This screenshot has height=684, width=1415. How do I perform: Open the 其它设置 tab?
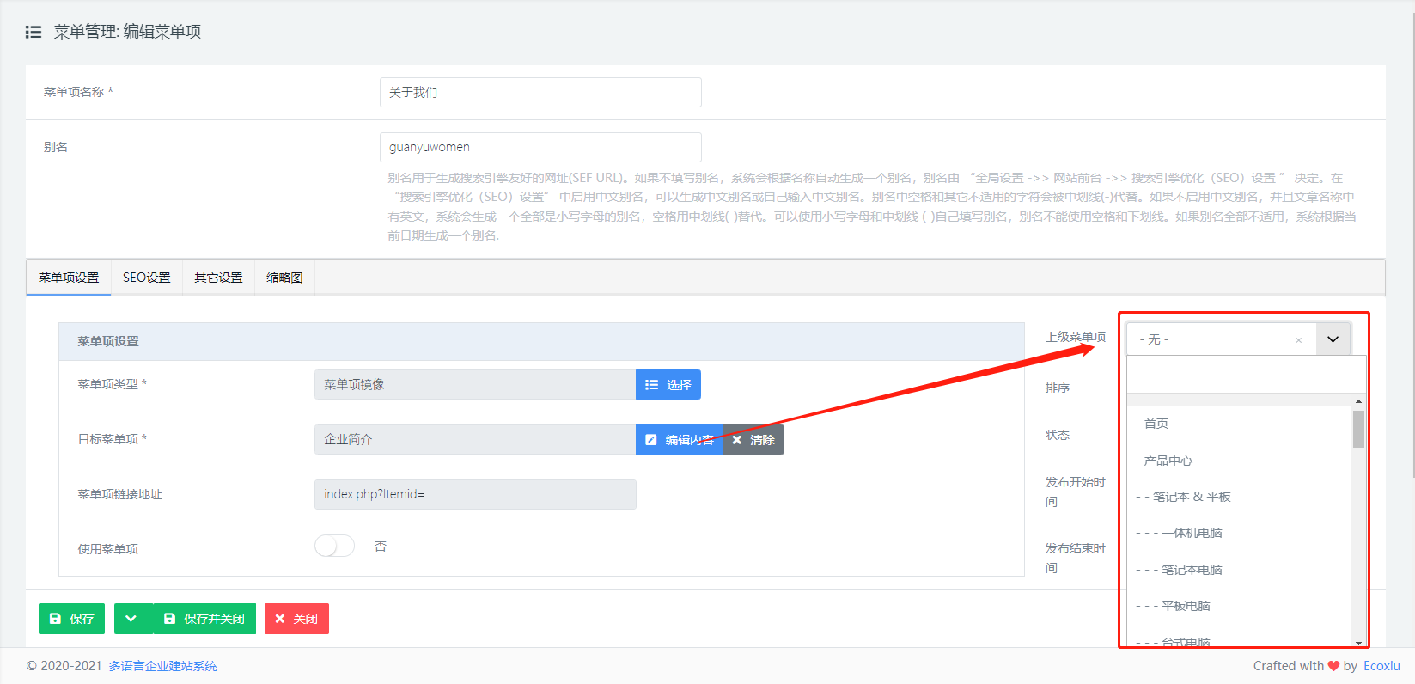coord(218,278)
